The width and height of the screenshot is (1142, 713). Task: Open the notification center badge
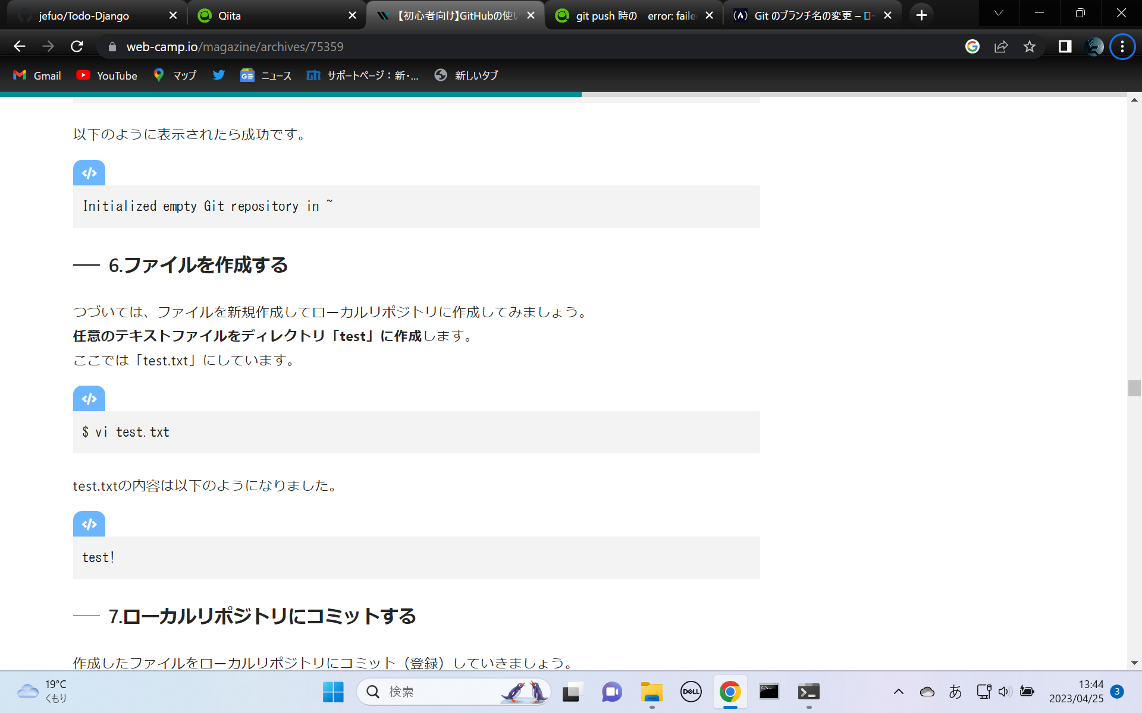click(x=1117, y=692)
